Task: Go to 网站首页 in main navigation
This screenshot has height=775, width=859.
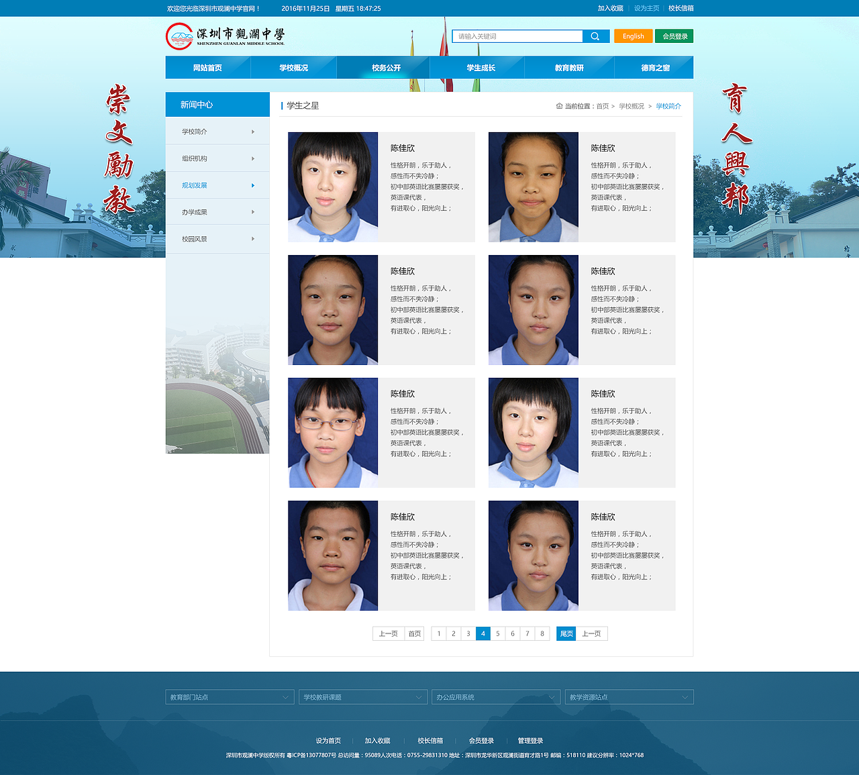Action: [208, 68]
